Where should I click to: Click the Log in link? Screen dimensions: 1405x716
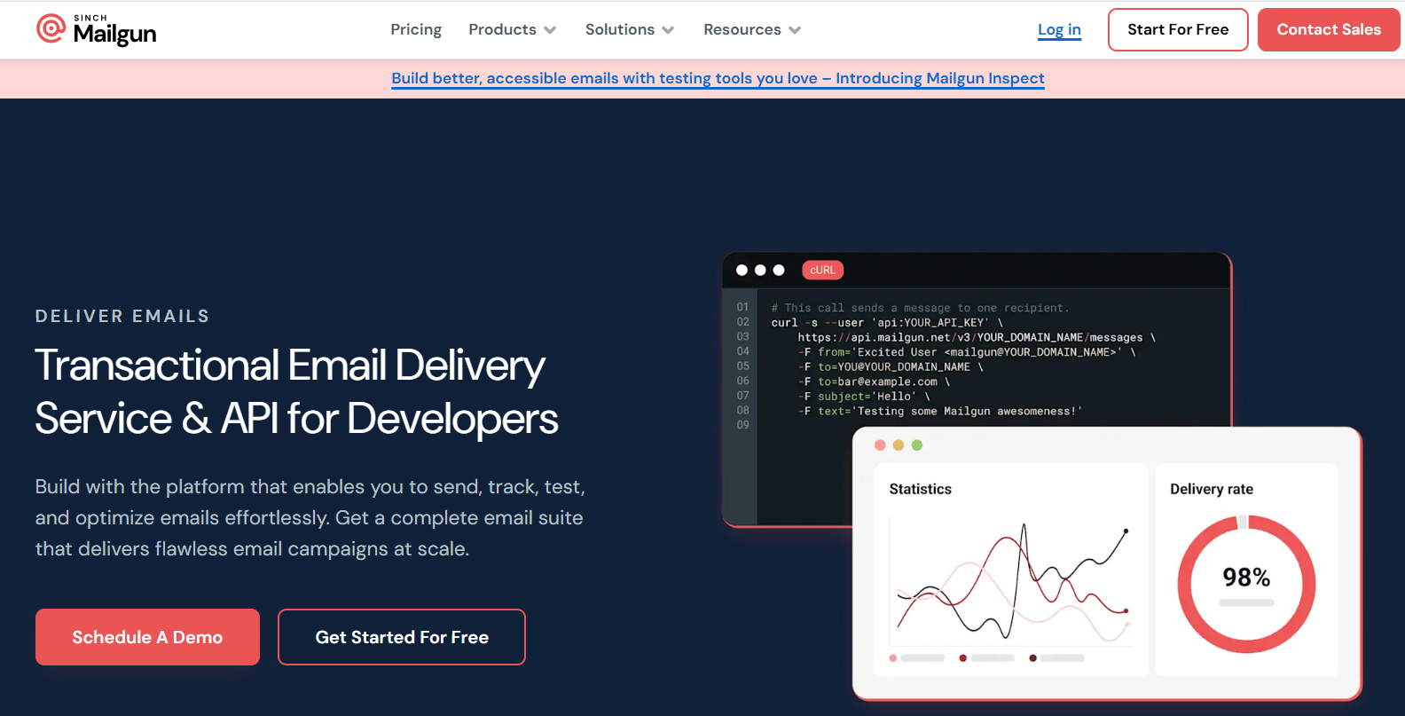pyautogui.click(x=1059, y=29)
